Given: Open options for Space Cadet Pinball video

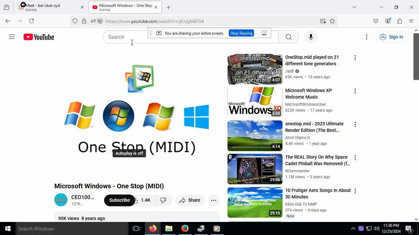Looking at the screenshot, I should pyautogui.click(x=355, y=158).
